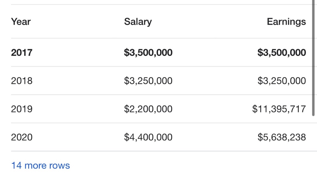Click the Year column header
The width and height of the screenshot is (317, 180).
(x=21, y=21)
